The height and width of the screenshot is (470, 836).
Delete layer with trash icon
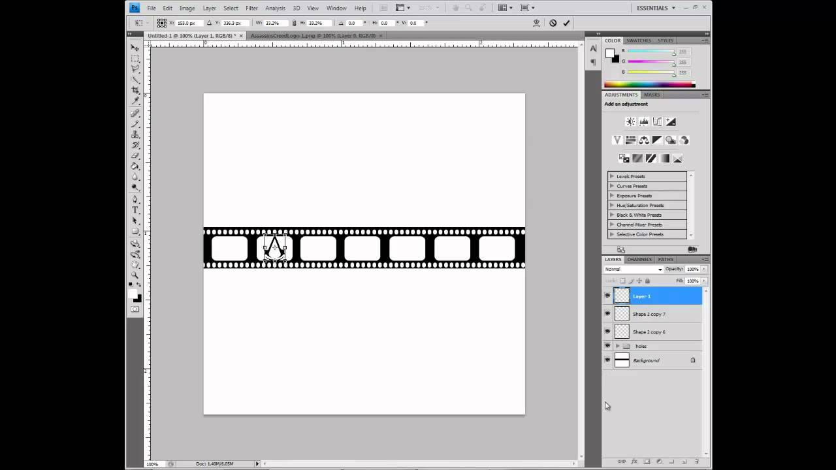(696, 462)
